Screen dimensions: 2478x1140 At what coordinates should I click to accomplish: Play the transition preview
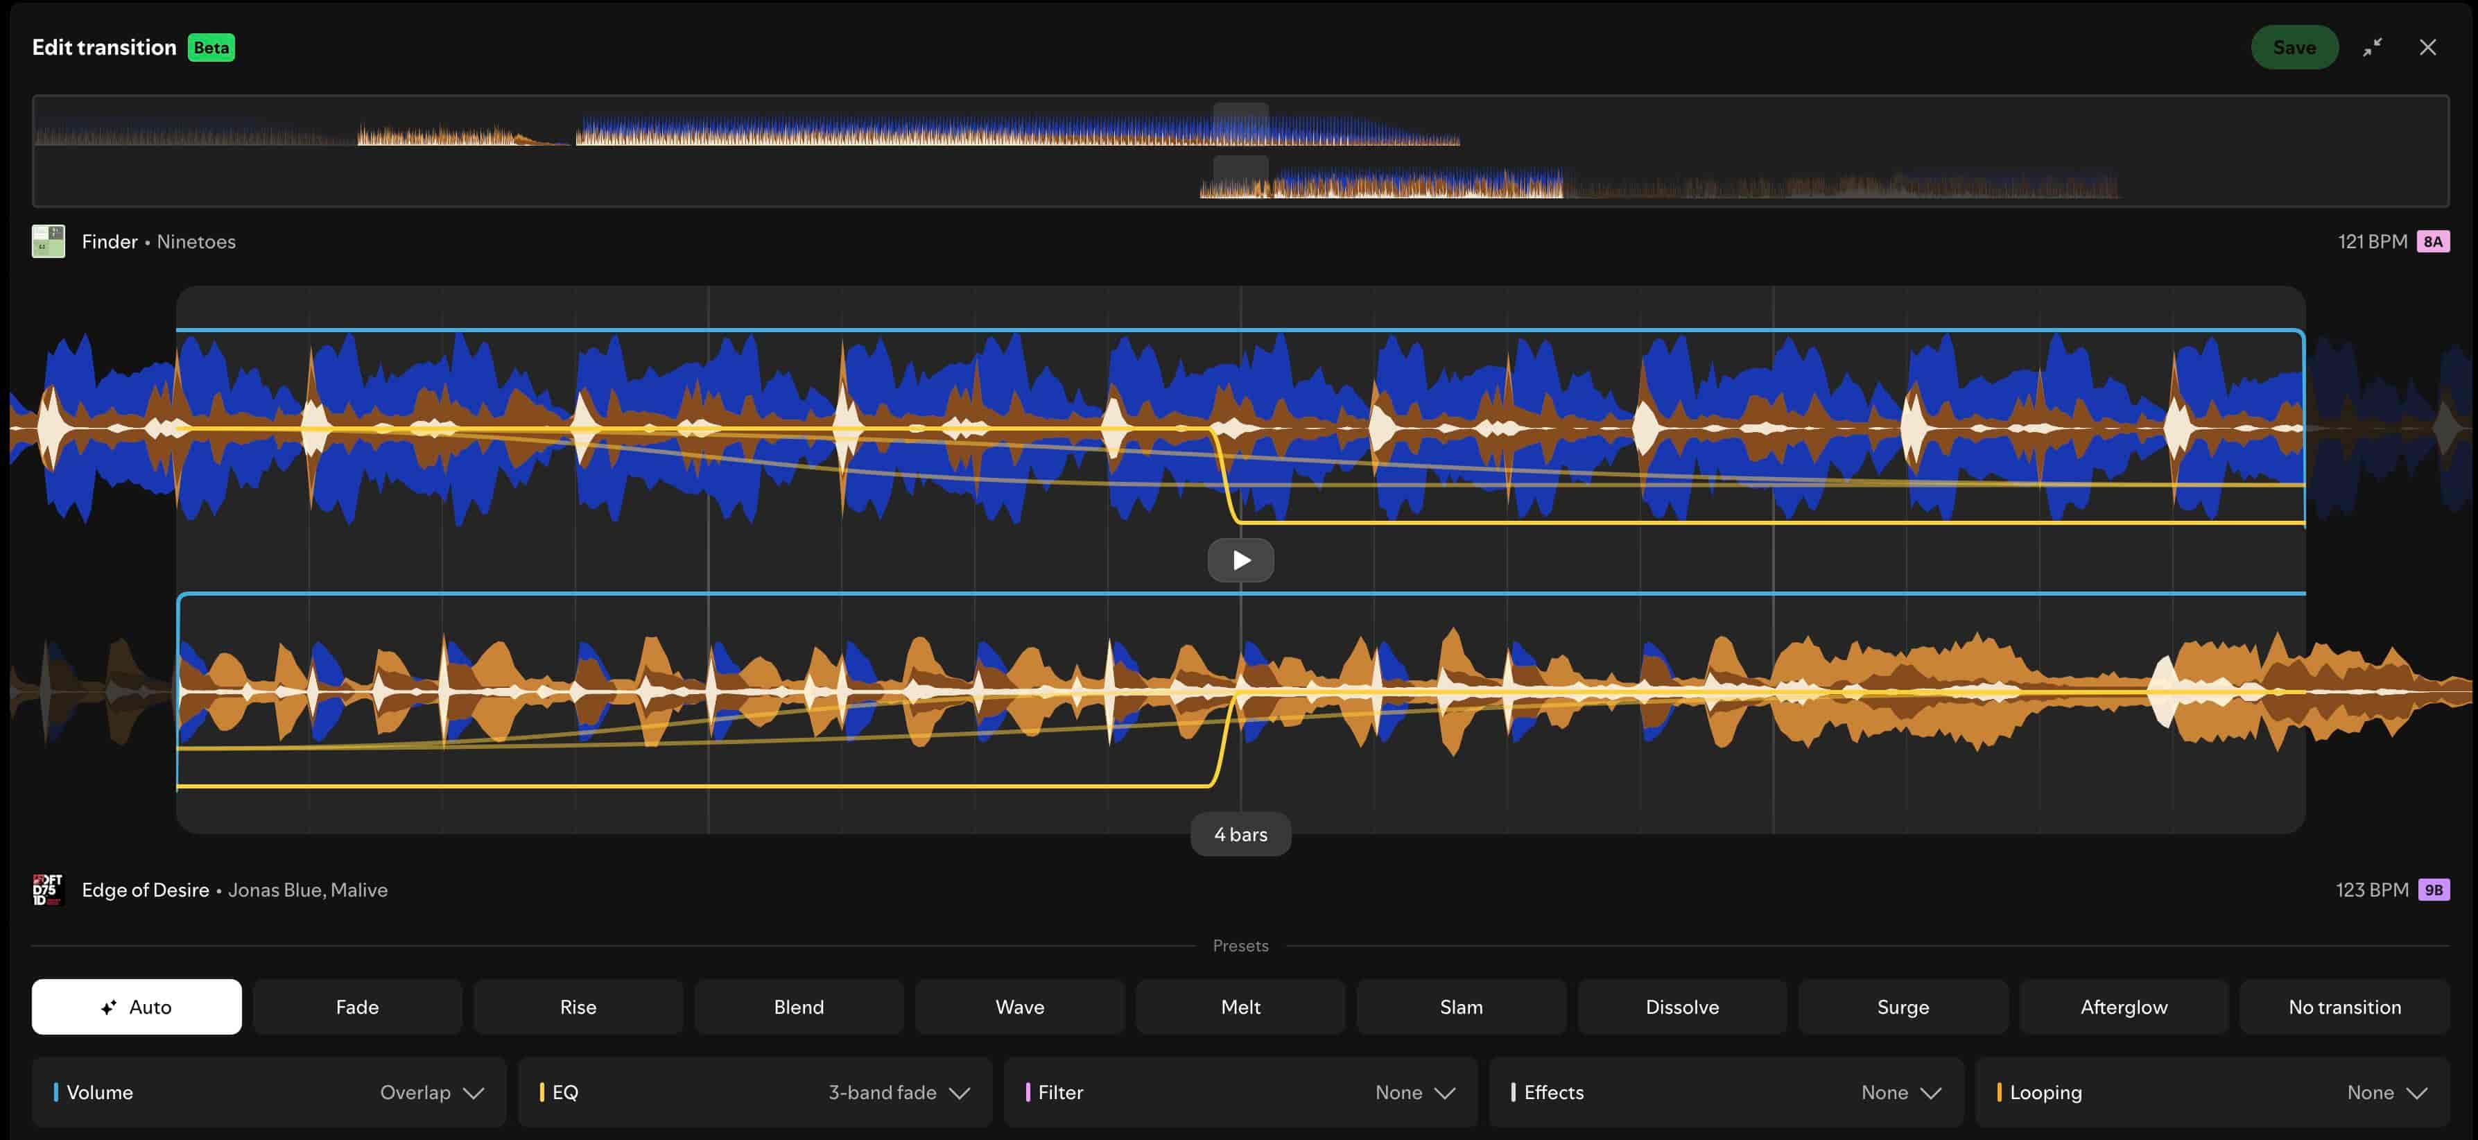[x=1240, y=560]
